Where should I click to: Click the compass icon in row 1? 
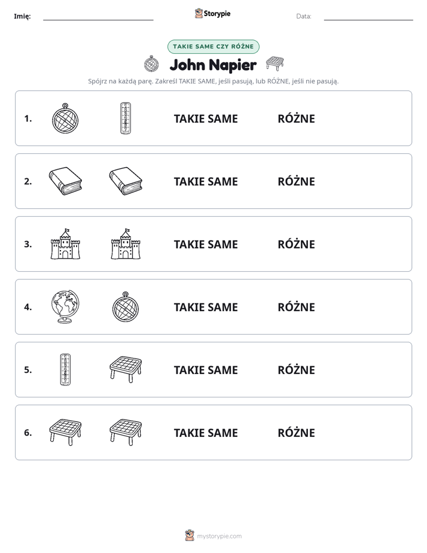tap(65, 118)
